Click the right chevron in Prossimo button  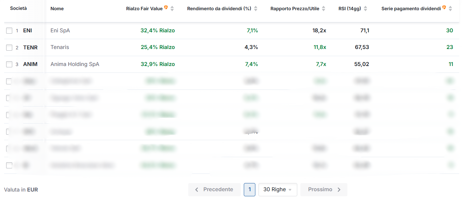point(339,190)
